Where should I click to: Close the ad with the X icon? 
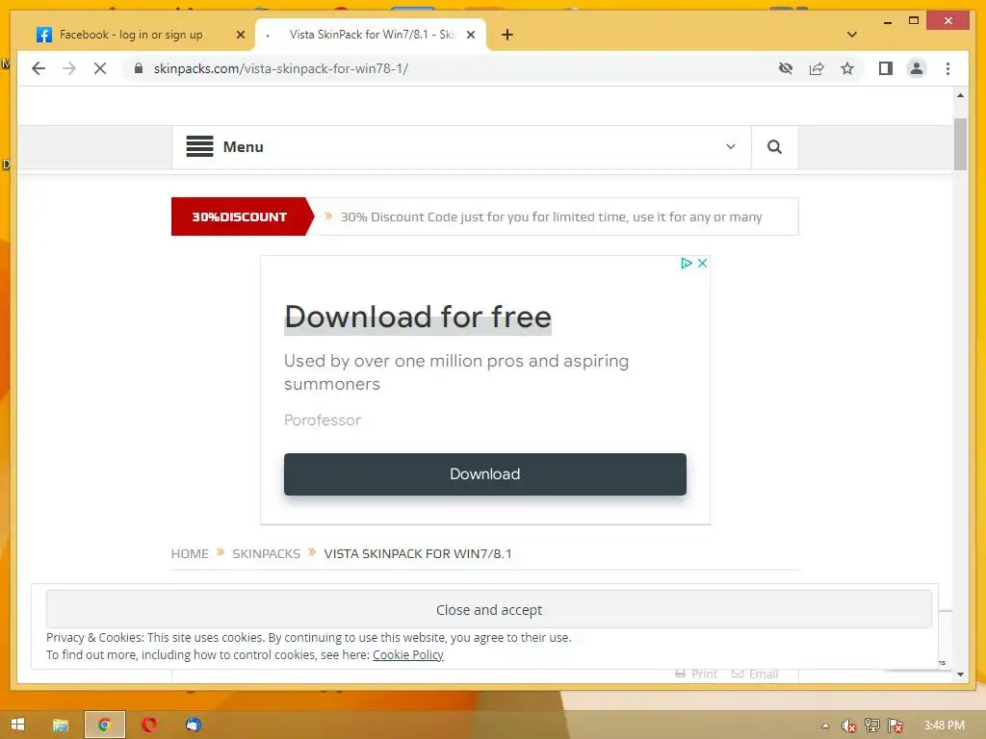click(702, 264)
